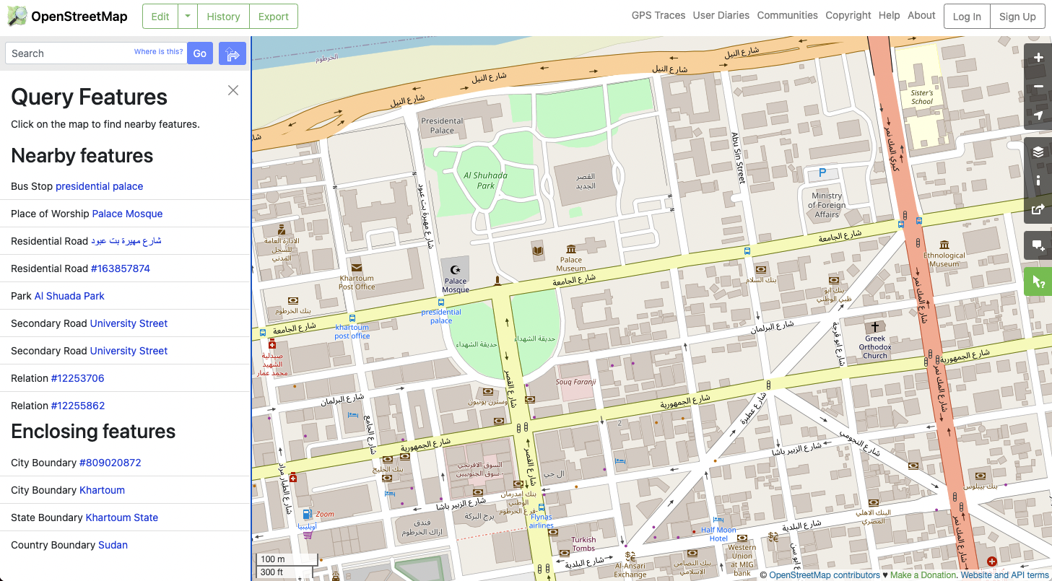The height and width of the screenshot is (581, 1052).
Task: Click the 'Make a Donation' link
Action: click(x=923, y=575)
